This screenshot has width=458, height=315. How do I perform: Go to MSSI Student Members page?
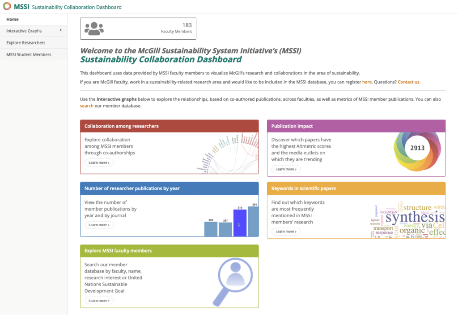(x=29, y=54)
